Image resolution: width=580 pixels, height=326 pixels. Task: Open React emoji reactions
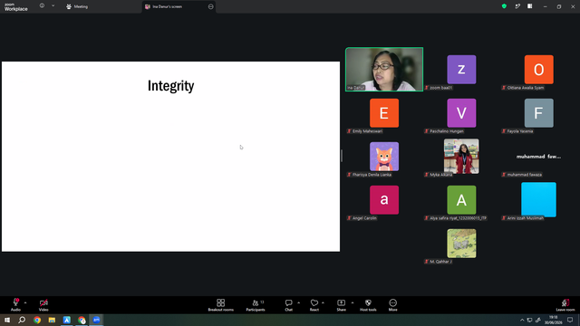pos(314,305)
